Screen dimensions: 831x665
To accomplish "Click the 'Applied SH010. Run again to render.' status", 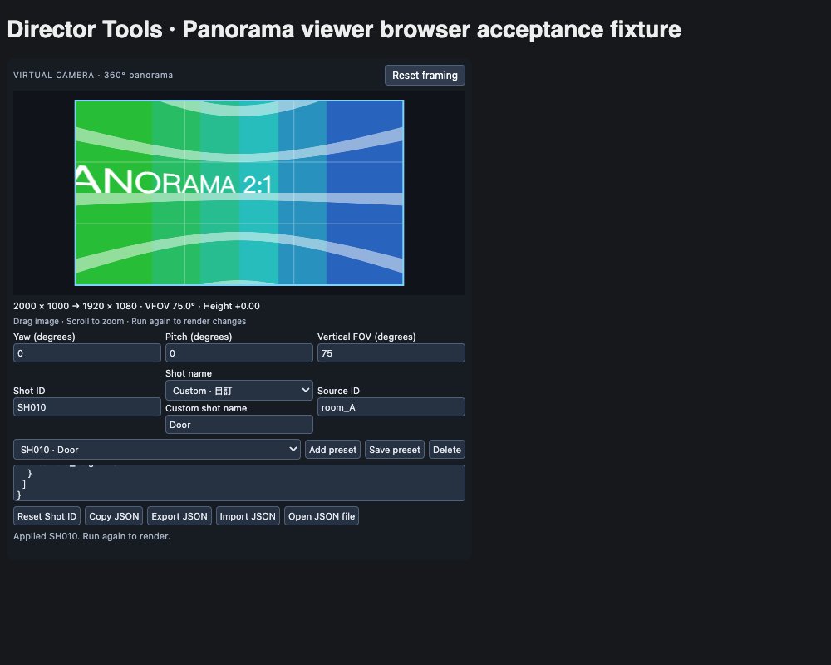I will tap(91, 536).
